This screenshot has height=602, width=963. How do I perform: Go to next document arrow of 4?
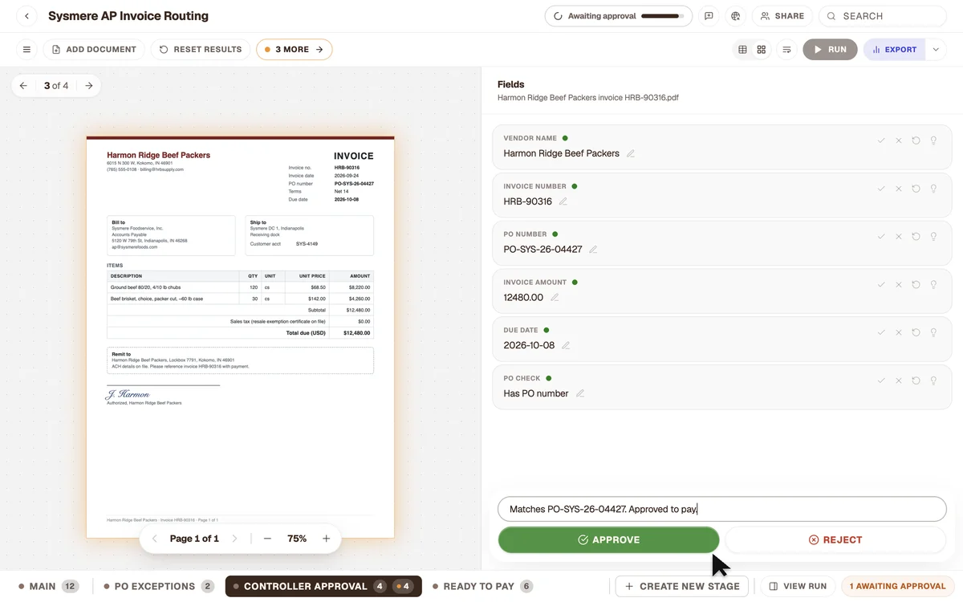(x=89, y=86)
